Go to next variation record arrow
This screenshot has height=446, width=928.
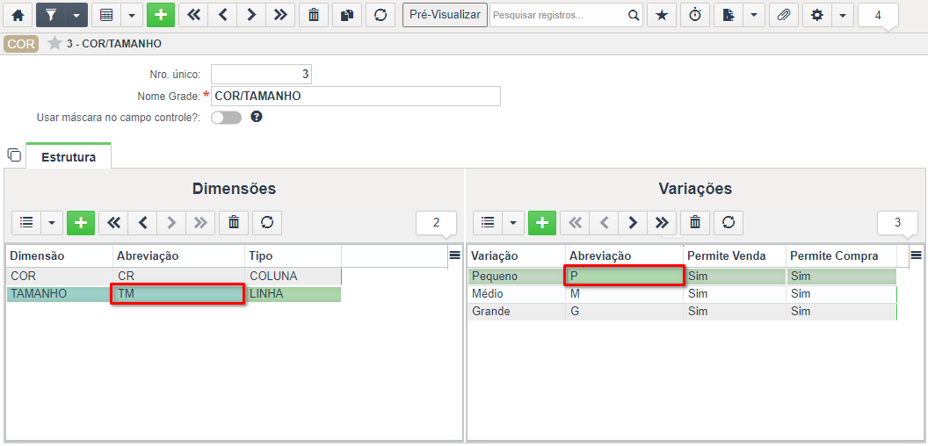pos(633,222)
